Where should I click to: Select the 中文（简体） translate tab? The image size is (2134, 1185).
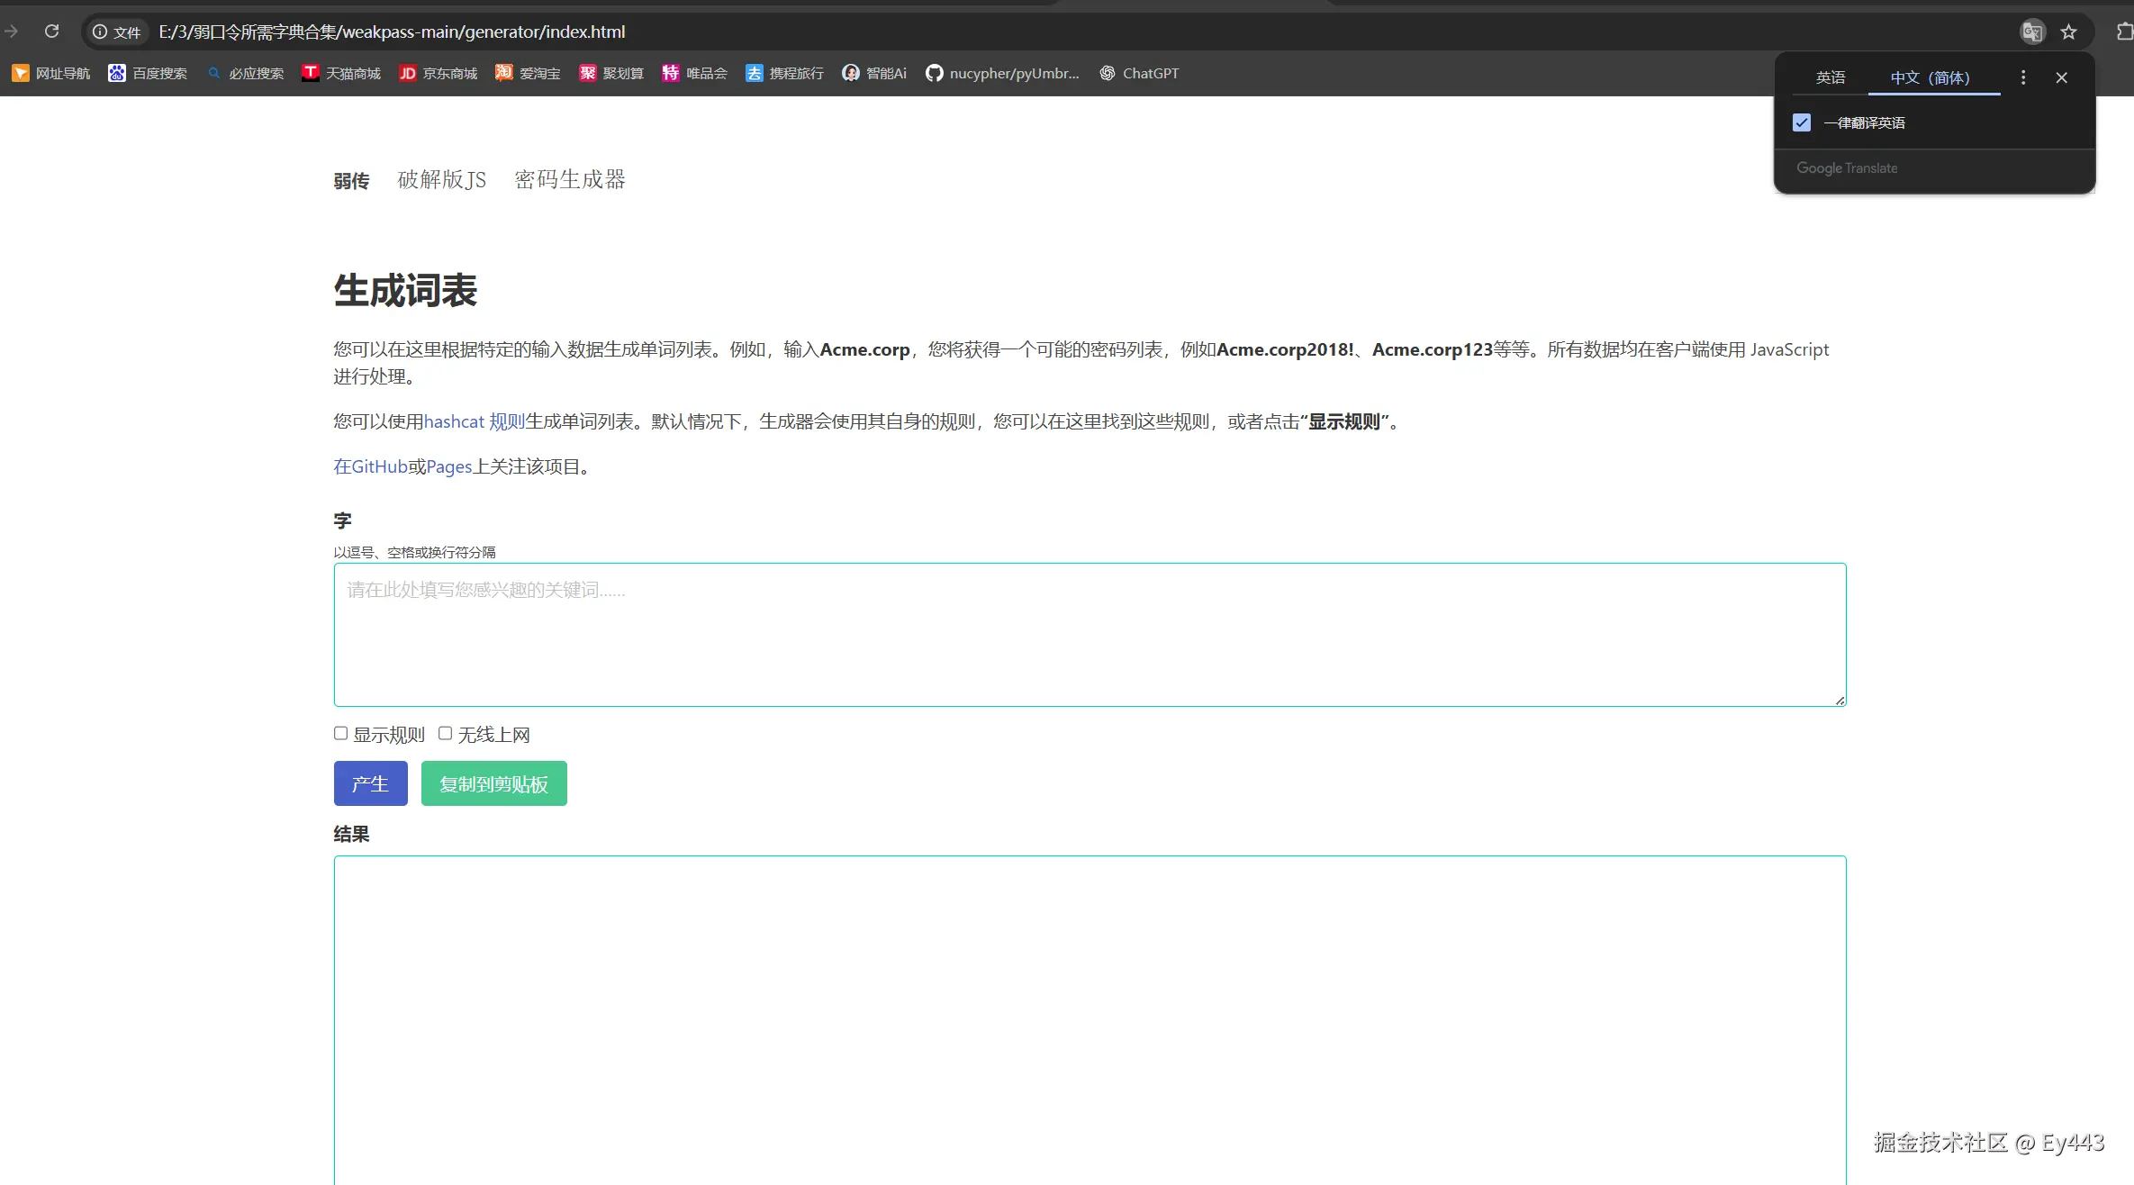[x=1930, y=77]
